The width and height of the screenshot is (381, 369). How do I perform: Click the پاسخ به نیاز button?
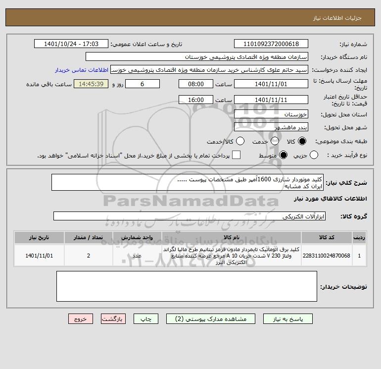(288, 319)
